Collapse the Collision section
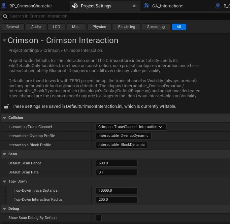Viewport: 230px width, 224px height. point(4,118)
